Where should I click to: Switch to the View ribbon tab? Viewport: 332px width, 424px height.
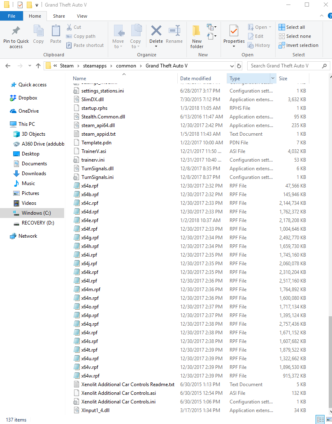[x=82, y=16]
